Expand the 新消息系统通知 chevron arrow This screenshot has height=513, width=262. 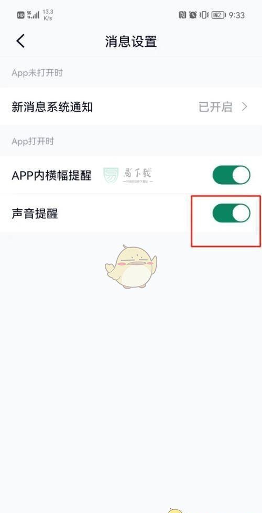[x=245, y=106]
